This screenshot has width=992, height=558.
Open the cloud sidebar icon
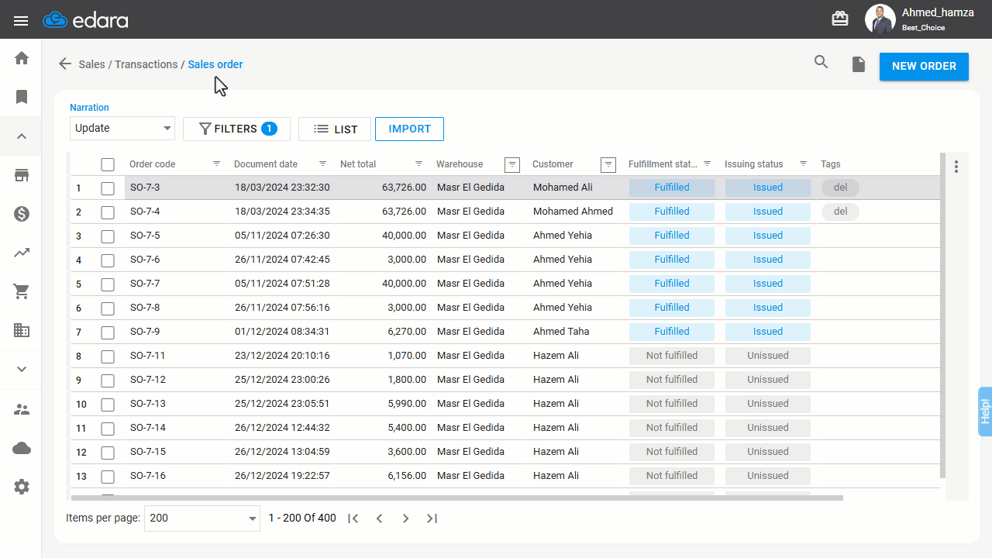[x=22, y=448]
